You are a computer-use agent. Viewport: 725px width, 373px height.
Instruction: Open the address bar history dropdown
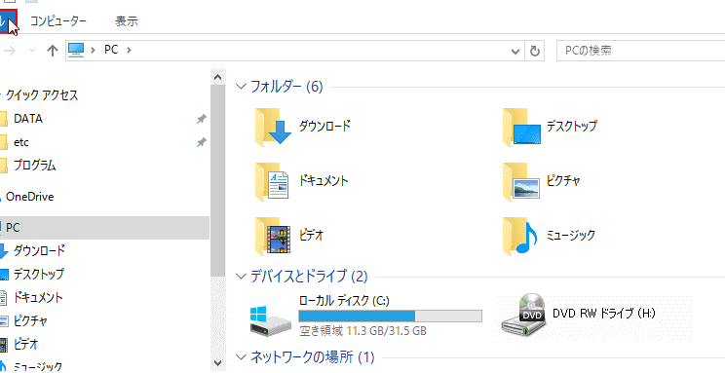[515, 51]
